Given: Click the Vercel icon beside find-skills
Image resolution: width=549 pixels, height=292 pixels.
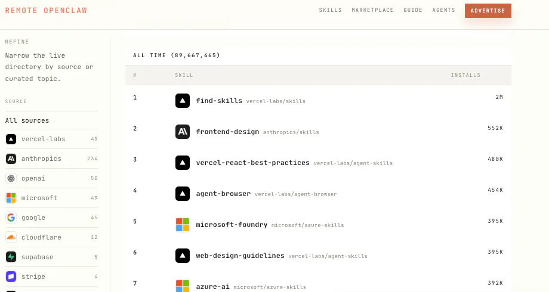Looking at the screenshot, I should (x=183, y=101).
